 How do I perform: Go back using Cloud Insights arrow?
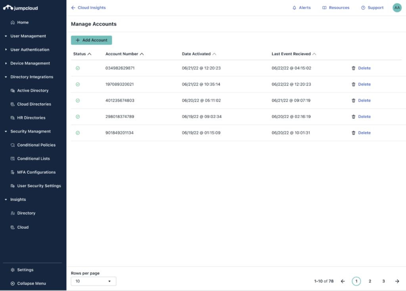tap(73, 8)
